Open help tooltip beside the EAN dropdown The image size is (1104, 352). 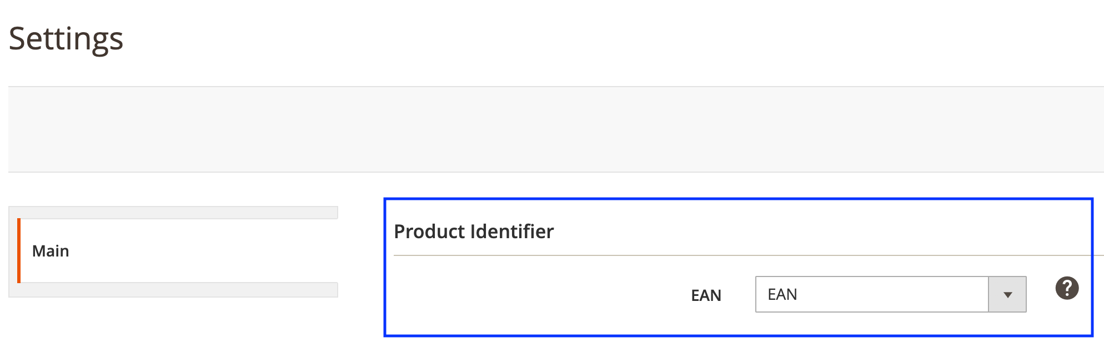coord(1067,288)
